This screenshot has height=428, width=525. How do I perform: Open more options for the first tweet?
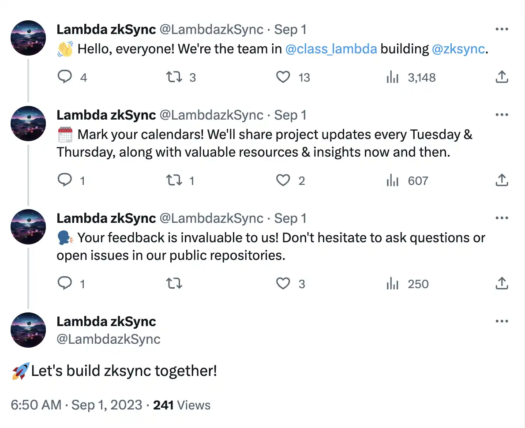pos(502,30)
